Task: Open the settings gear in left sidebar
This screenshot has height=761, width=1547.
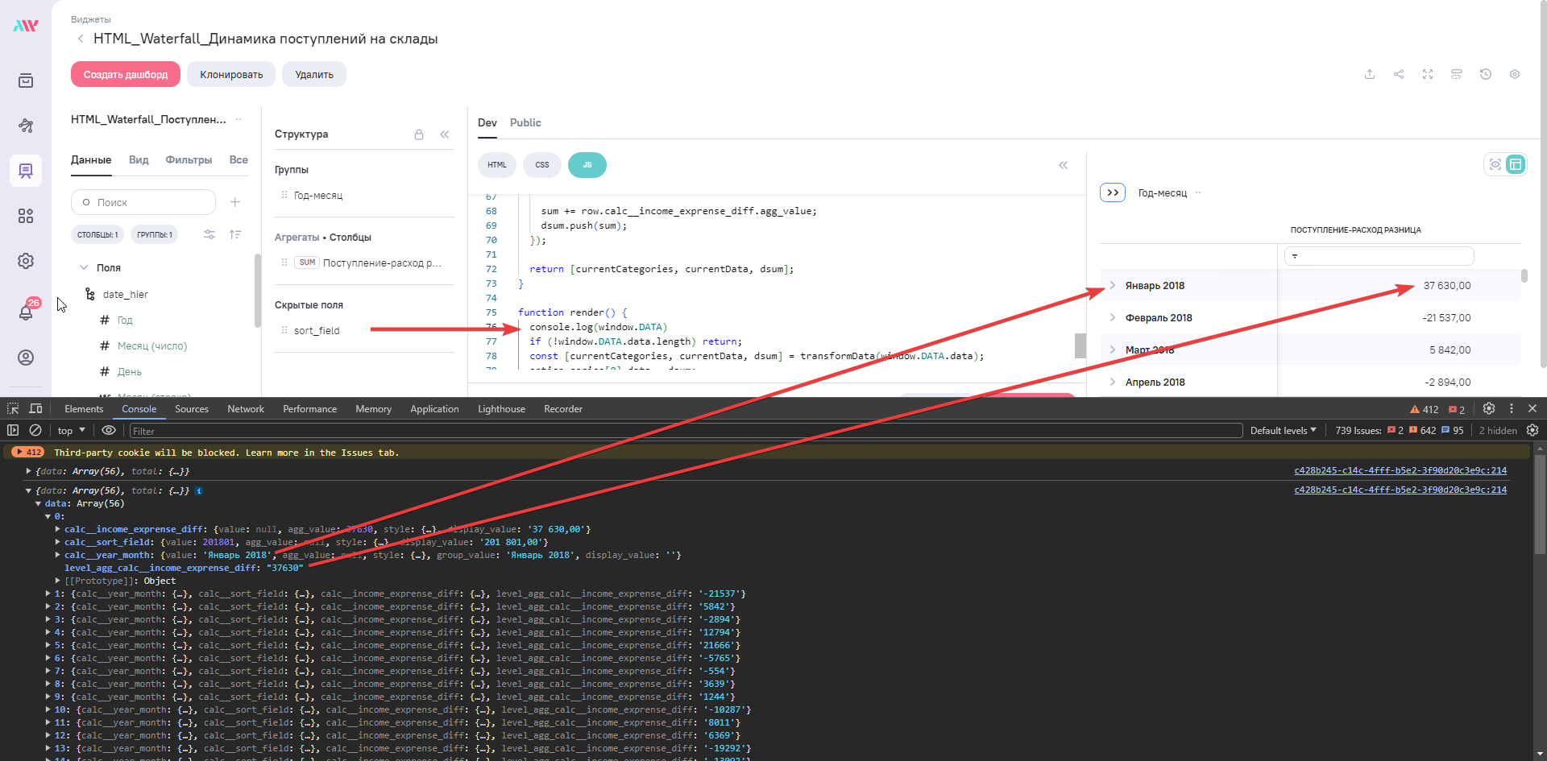Action: click(x=26, y=261)
